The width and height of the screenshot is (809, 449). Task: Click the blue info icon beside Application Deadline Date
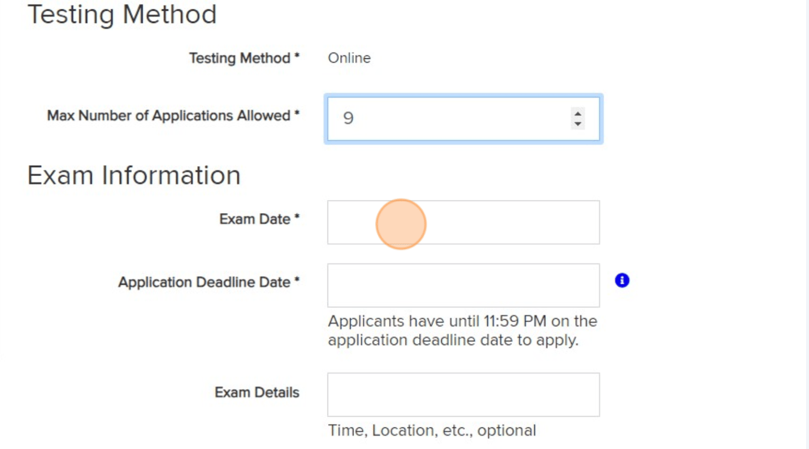621,281
